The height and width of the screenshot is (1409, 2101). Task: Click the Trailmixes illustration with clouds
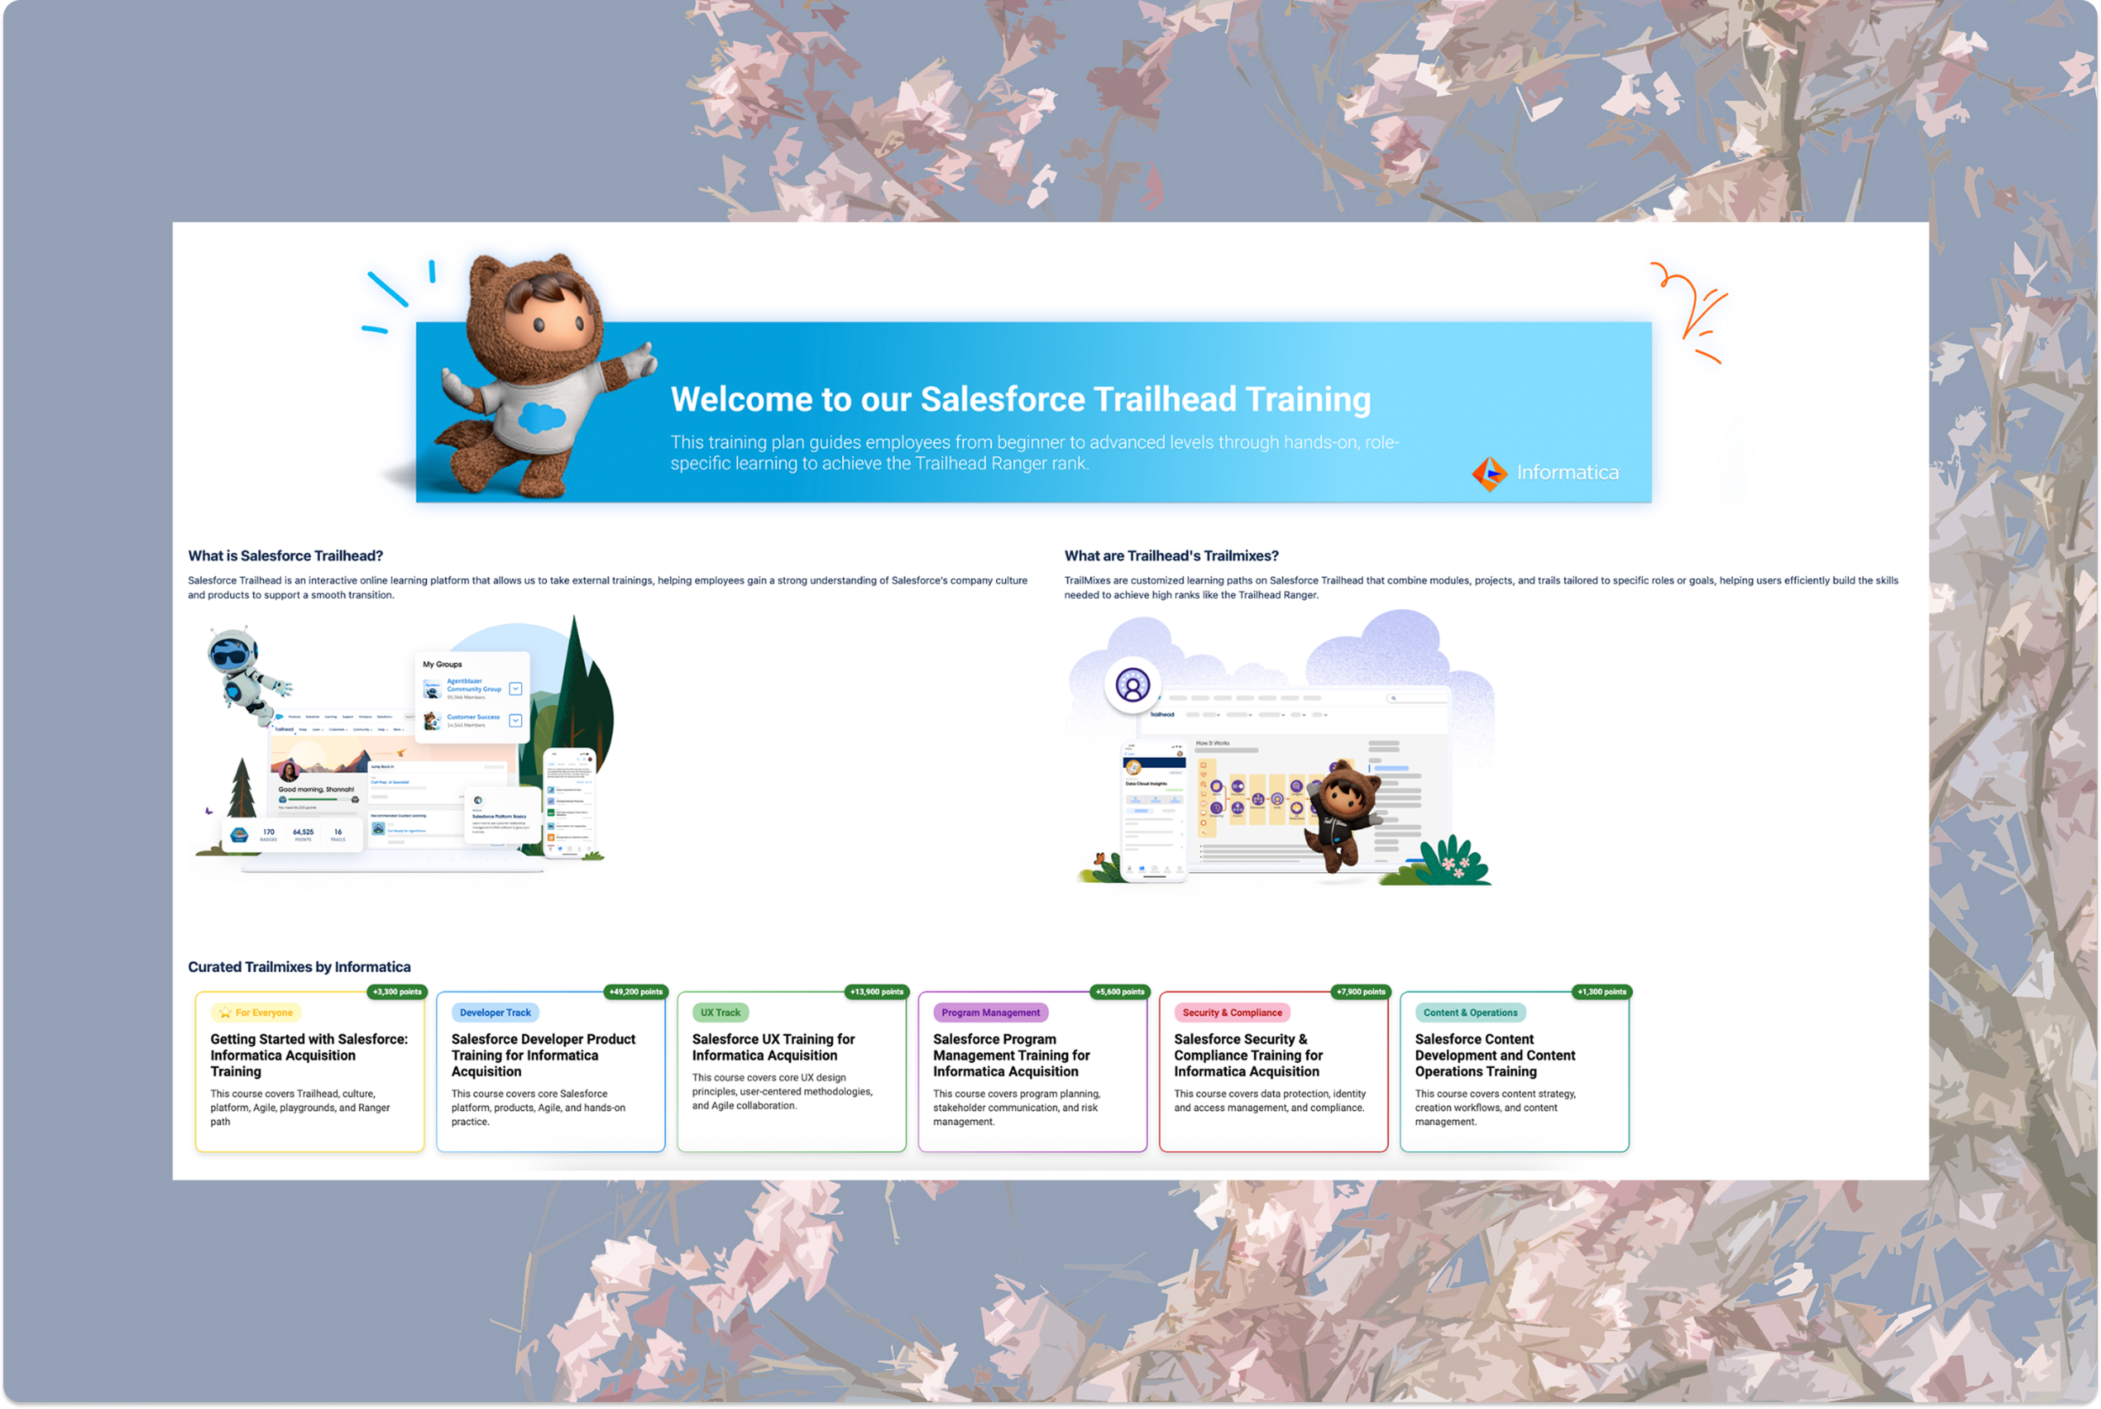tap(1281, 748)
